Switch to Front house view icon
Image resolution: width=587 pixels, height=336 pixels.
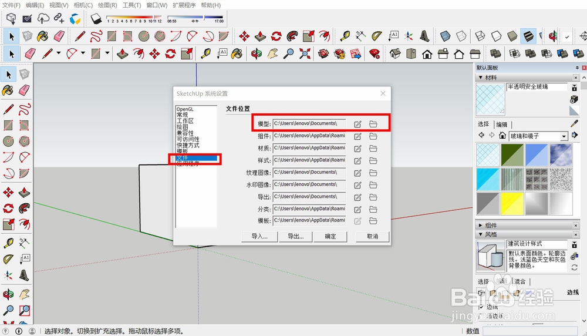click(x=427, y=53)
